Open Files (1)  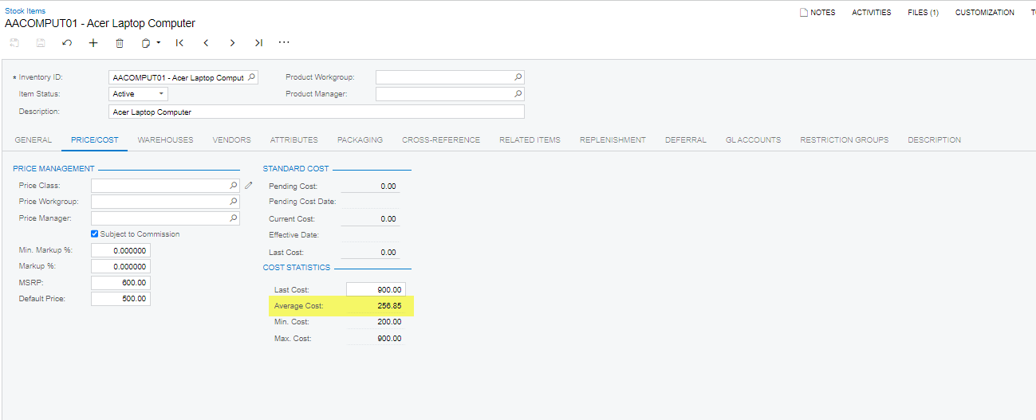(x=923, y=13)
